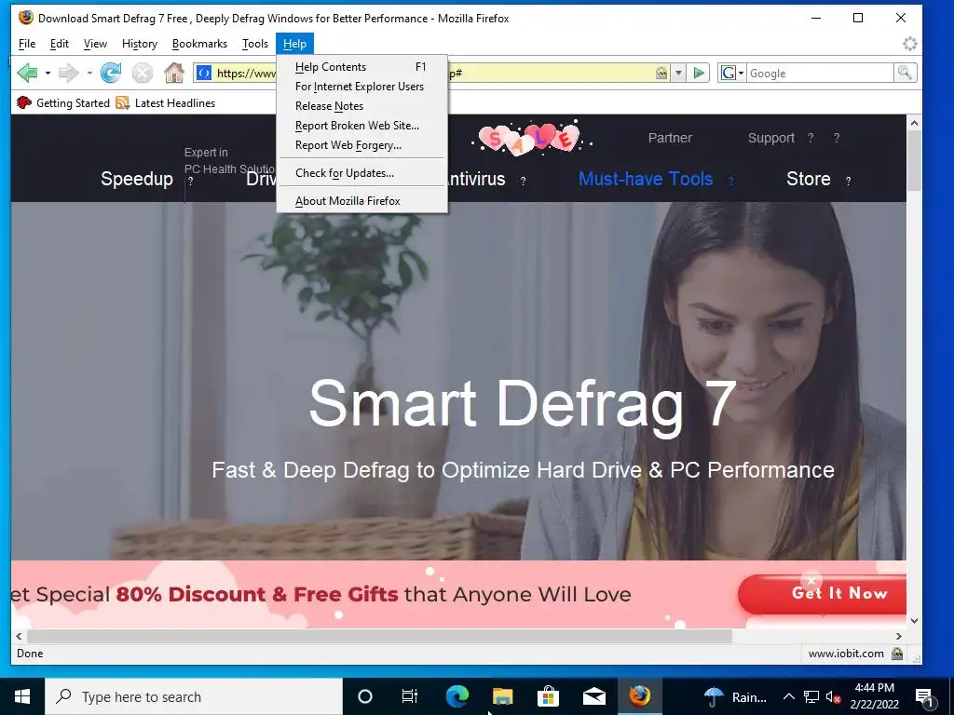This screenshot has height=715, width=954.
Task: Click the Support link
Action: click(x=770, y=138)
